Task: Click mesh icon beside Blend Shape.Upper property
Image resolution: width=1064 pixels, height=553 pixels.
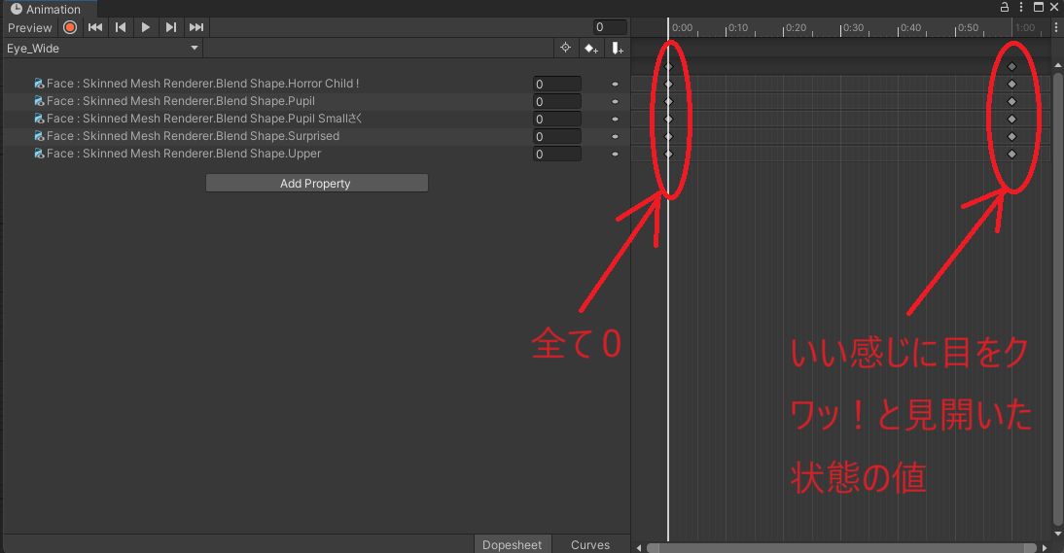Action: 39,154
